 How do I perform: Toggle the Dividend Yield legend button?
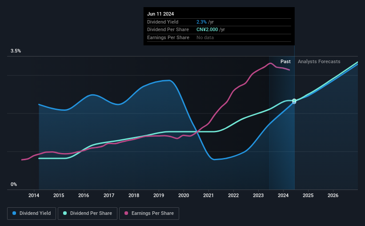pyautogui.click(x=32, y=214)
